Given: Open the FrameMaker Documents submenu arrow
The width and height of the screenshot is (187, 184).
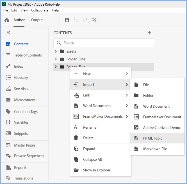Looking at the screenshot, I should [x=127, y=116].
